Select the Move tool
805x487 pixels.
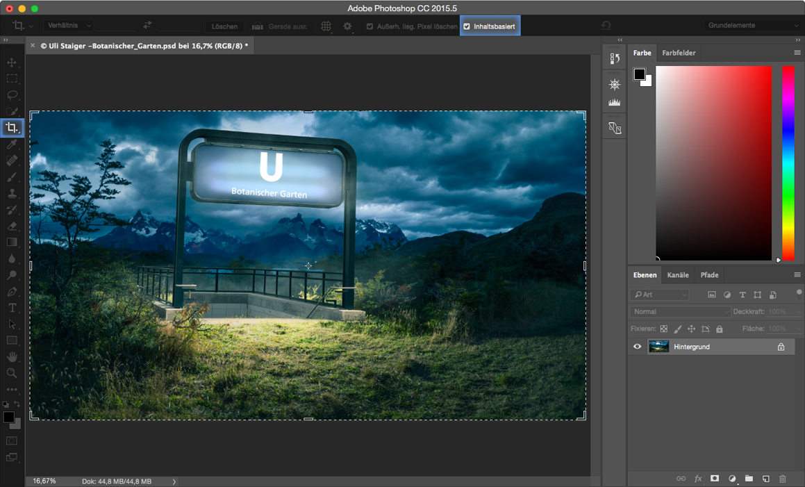11,63
